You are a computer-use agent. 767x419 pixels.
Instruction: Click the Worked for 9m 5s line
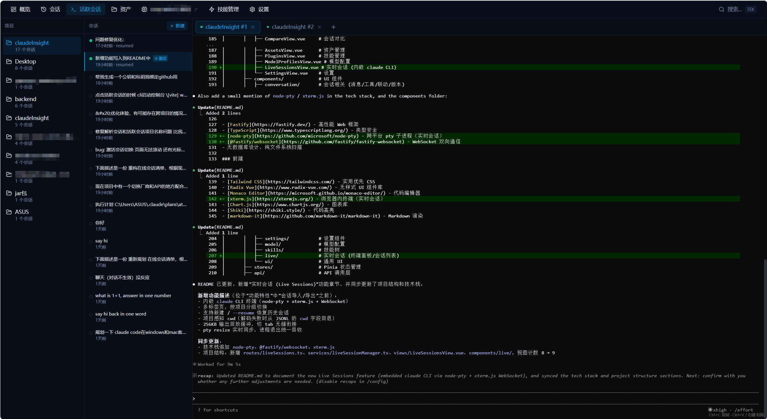pos(217,364)
